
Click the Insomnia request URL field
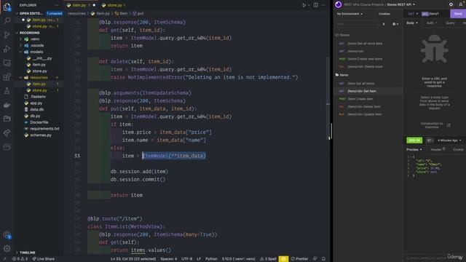pos(435,14)
